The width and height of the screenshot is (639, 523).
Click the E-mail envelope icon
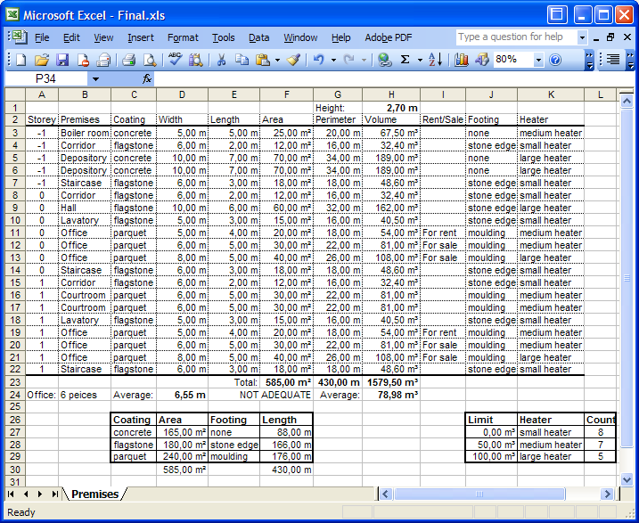[x=103, y=61]
